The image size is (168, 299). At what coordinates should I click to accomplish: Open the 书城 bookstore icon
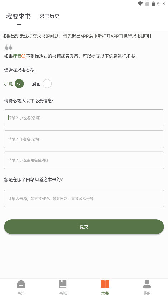click(x=63, y=284)
